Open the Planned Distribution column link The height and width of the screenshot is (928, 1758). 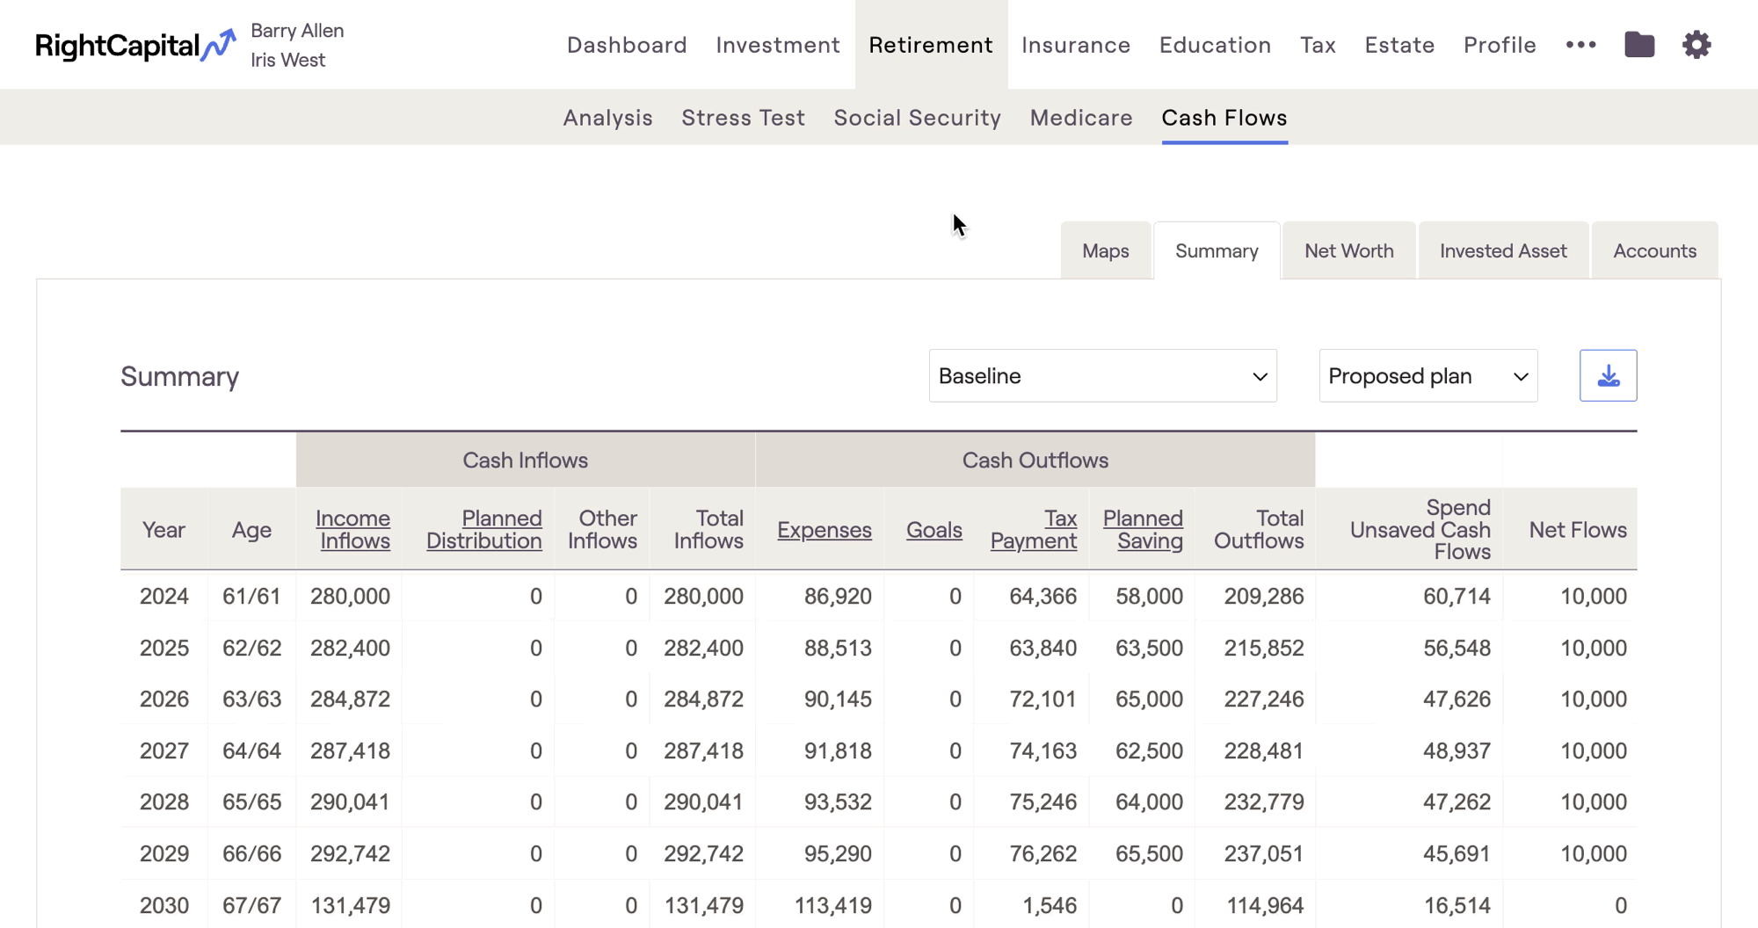coord(484,530)
